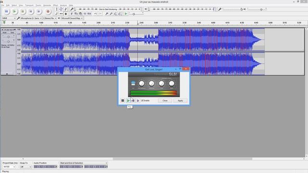
Task: Adjust the track gain slider
Action: pyautogui.click(x=8, y=37)
